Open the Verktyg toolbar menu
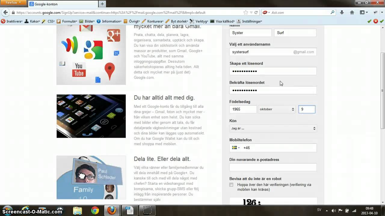 (199, 21)
